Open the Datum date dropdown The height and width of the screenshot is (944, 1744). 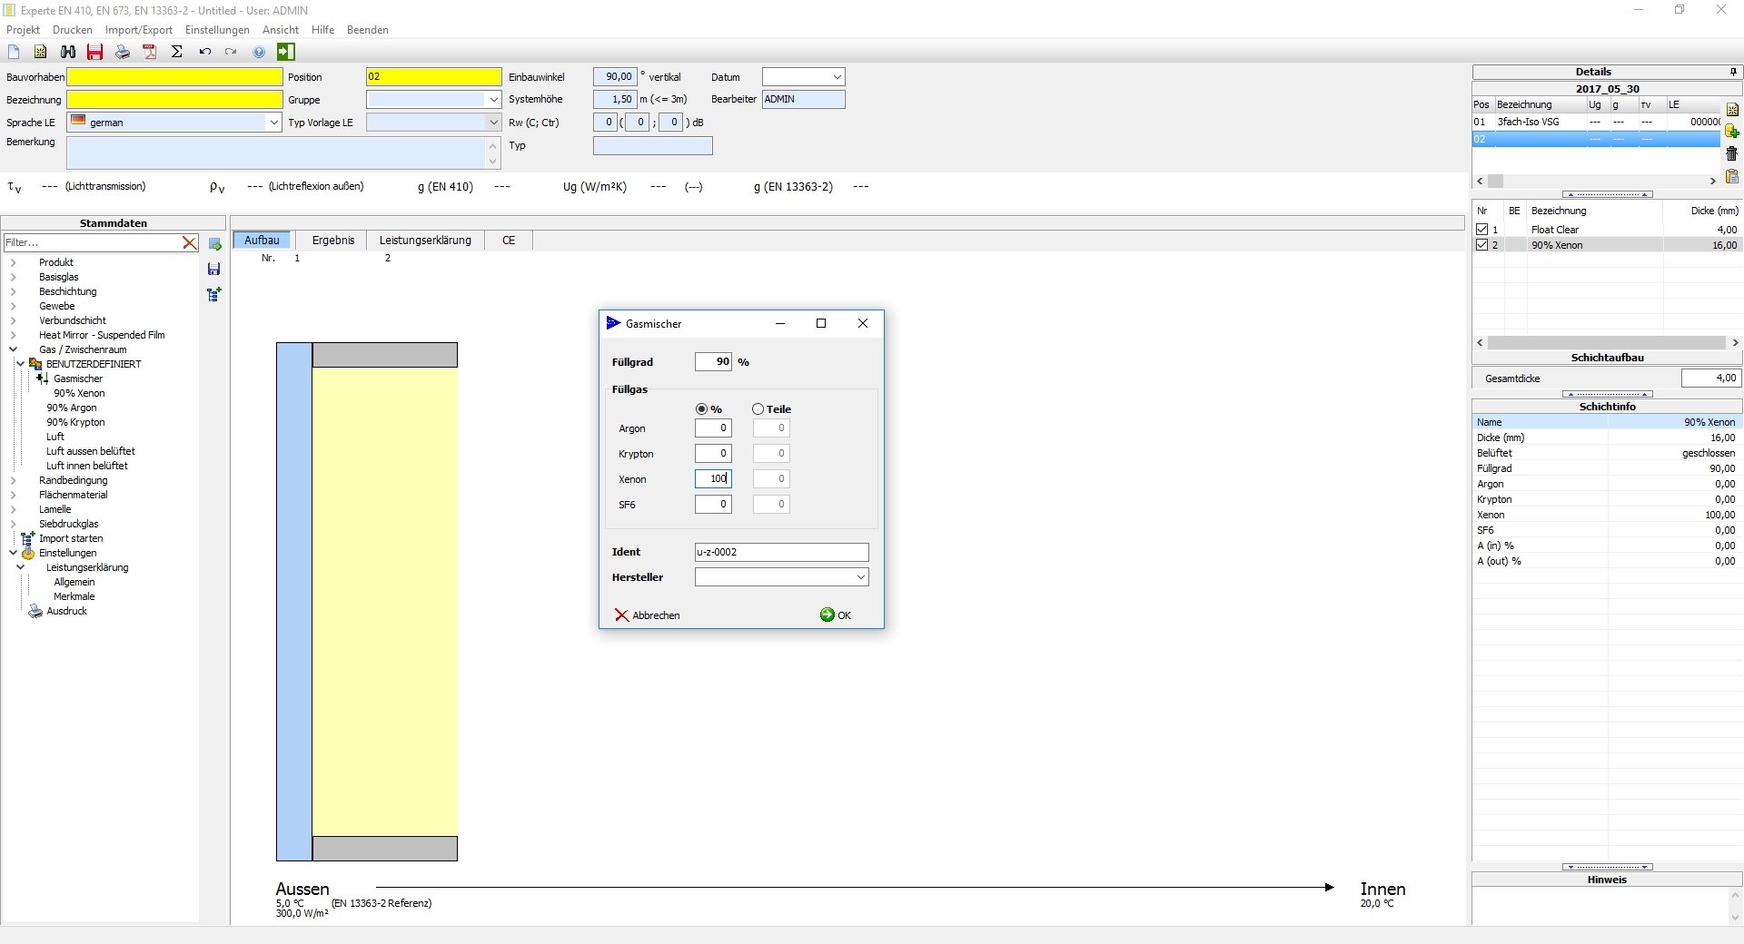coord(837,77)
